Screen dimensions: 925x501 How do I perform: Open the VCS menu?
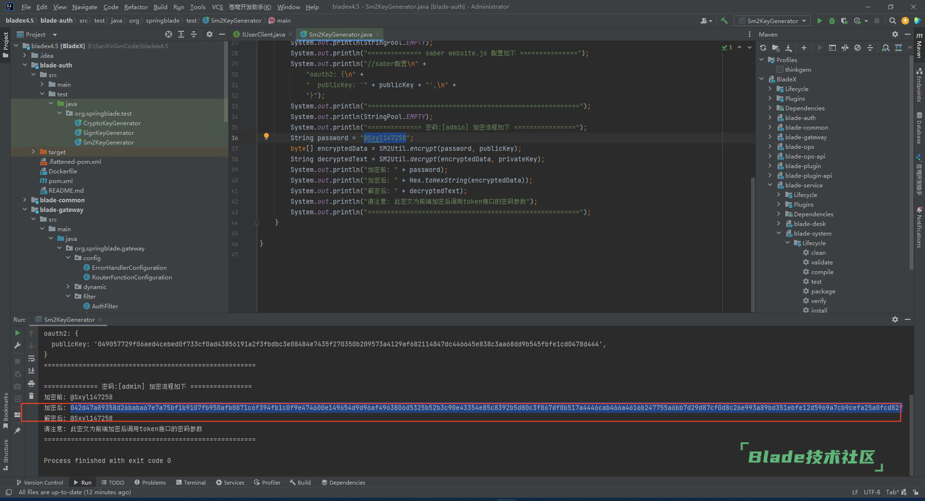pos(217,7)
